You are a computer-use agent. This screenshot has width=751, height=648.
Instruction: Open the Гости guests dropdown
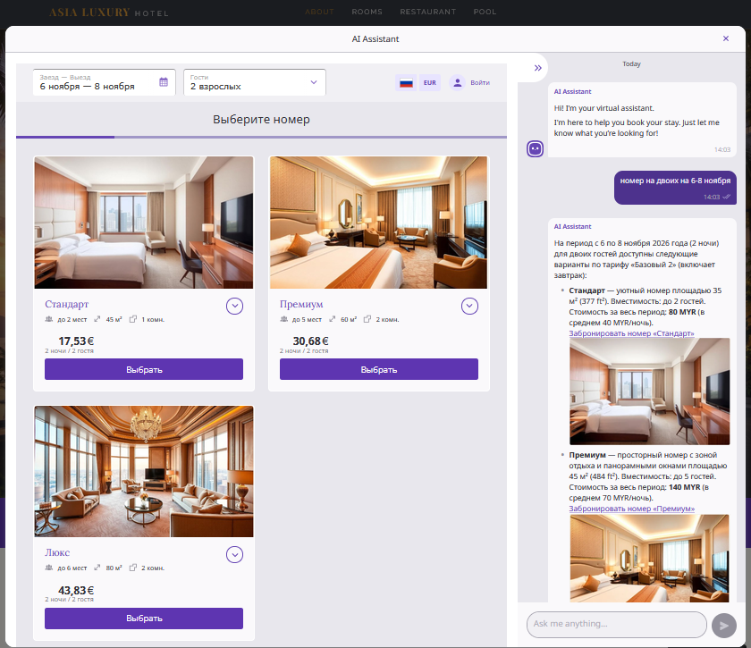coord(254,82)
